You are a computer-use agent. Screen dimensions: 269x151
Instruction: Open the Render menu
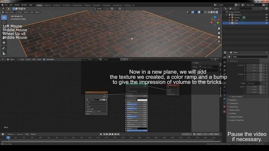(17, 5)
